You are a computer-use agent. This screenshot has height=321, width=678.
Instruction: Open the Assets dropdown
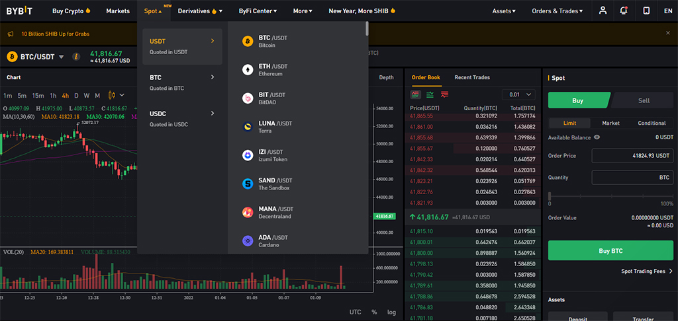coord(504,11)
